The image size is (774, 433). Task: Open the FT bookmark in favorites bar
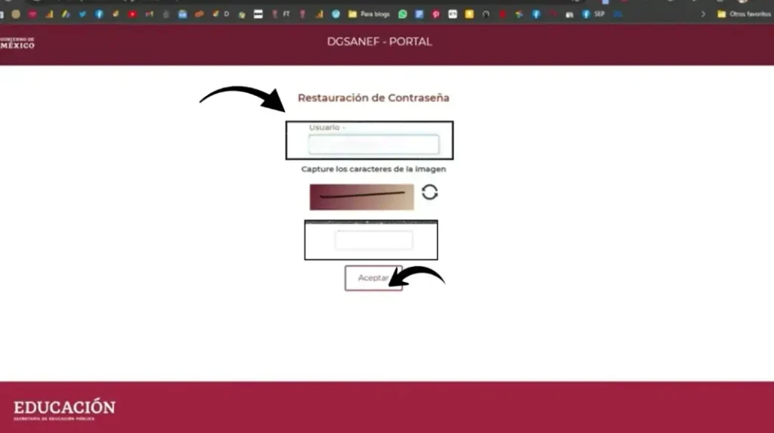280,14
